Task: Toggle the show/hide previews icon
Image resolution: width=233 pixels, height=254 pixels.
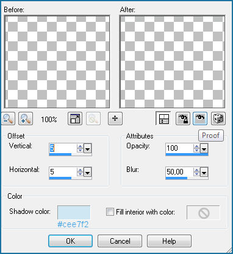Action: click(163, 118)
